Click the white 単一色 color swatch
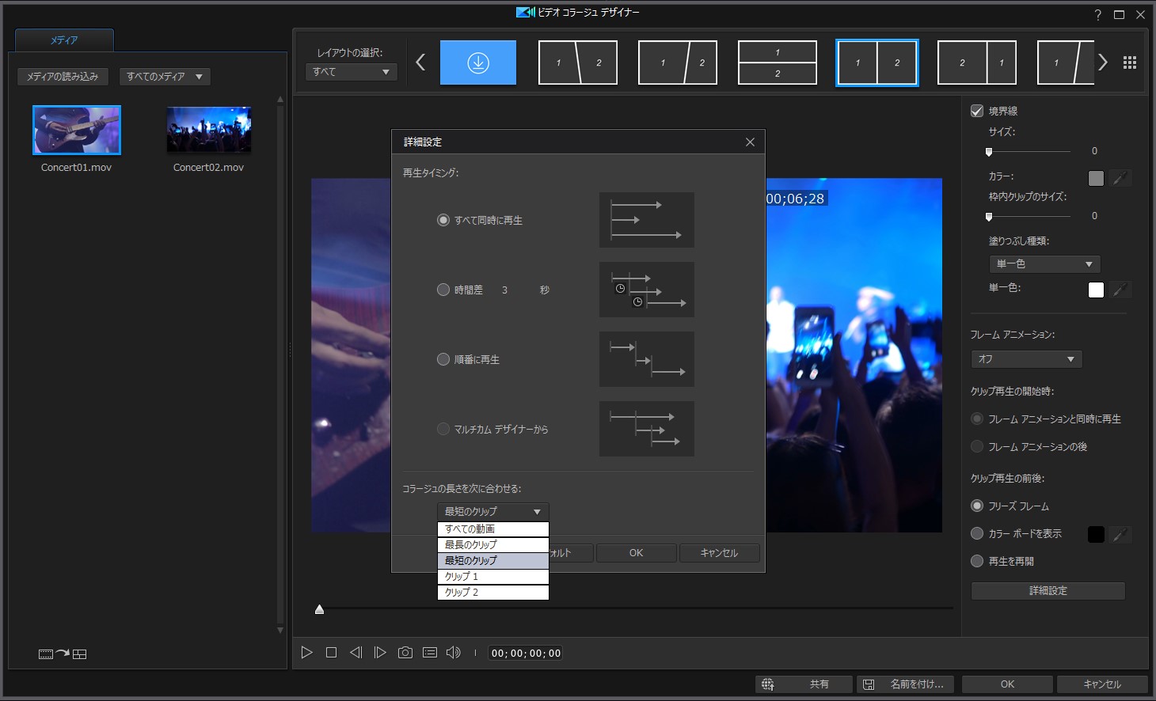The image size is (1156, 701). 1096,290
